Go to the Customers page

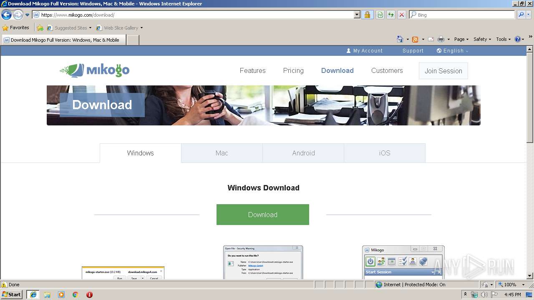pos(387,71)
